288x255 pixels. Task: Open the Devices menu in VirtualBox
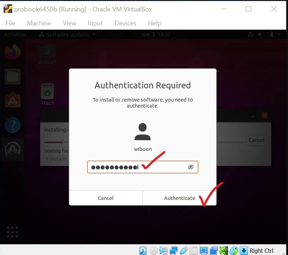point(125,23)
